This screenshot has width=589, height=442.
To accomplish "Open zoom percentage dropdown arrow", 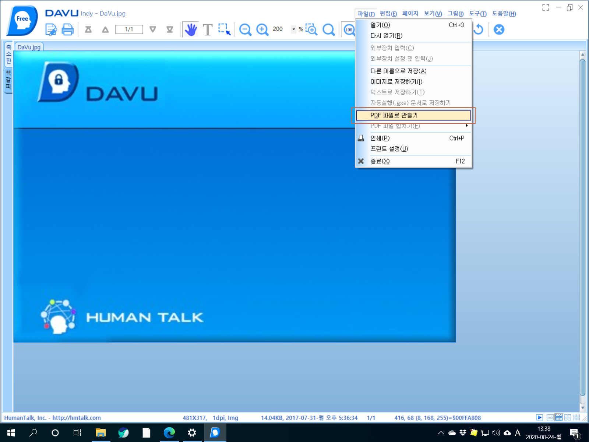I will click(x=293, y=29).
